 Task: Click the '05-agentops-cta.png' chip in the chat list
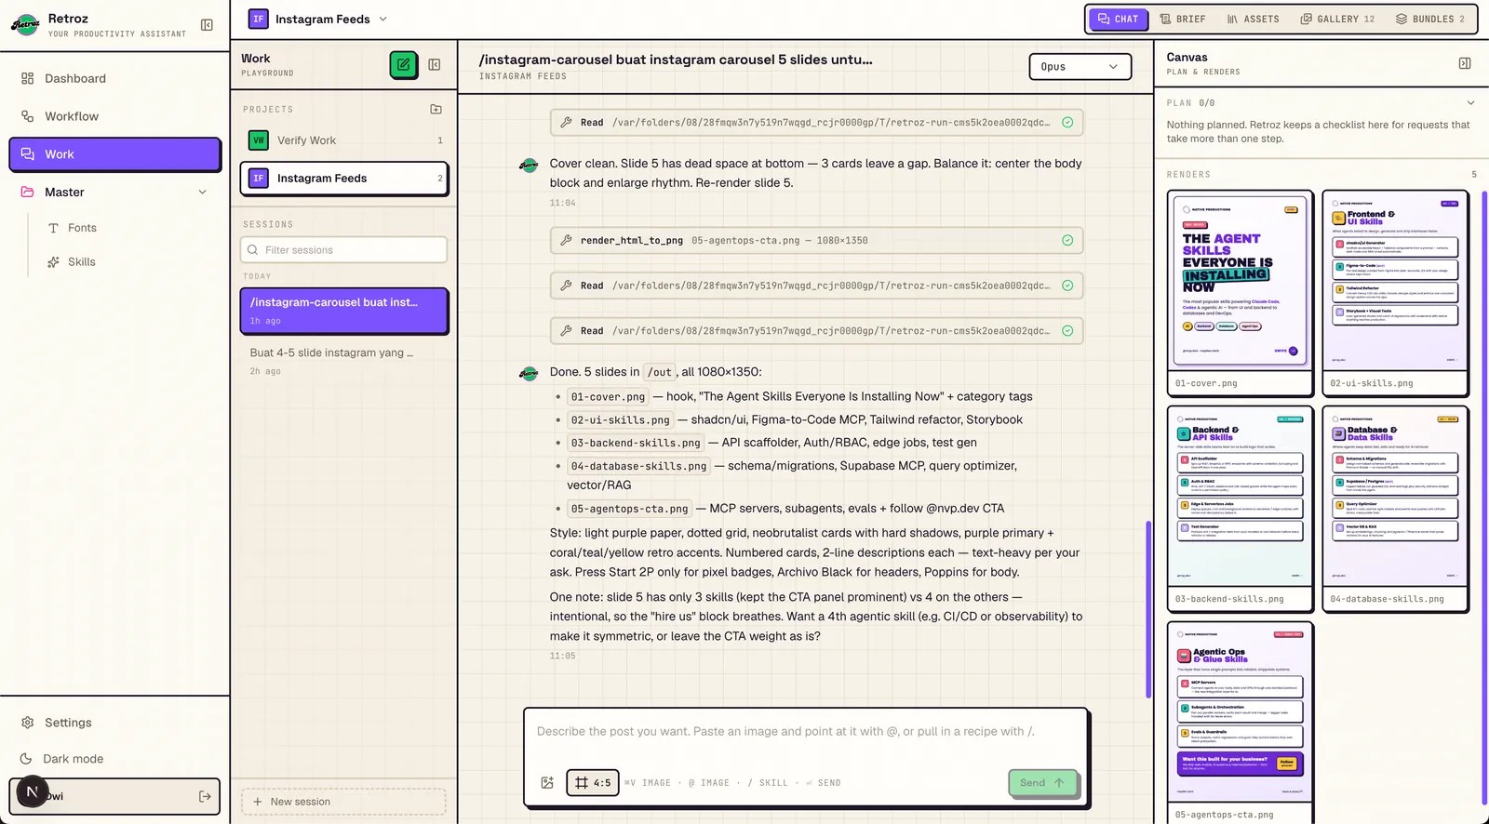629,510
